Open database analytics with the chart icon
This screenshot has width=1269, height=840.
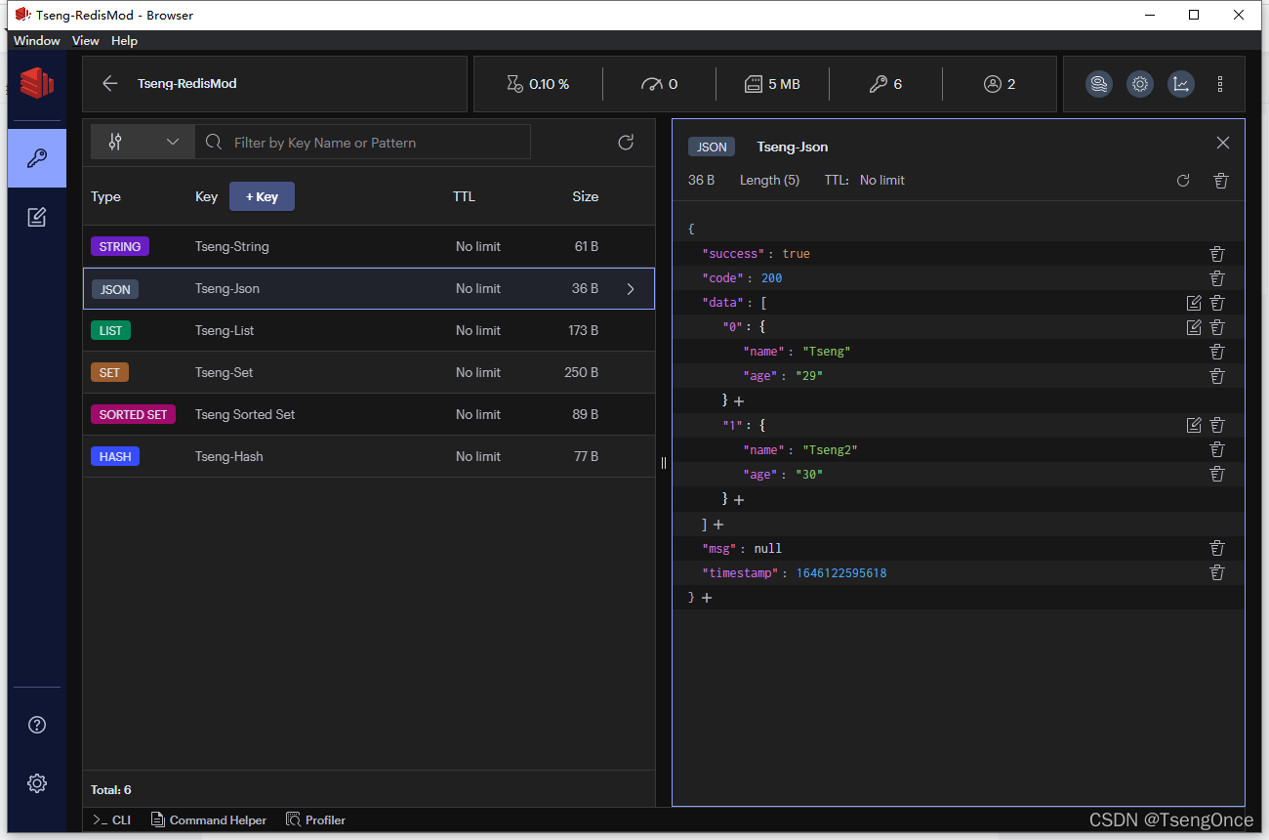pos(1181,84)
